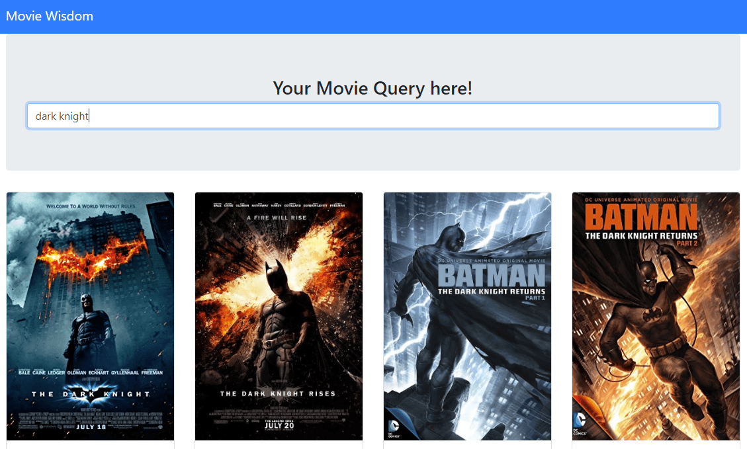Choose The Dark Knight Returns Part 2 poster

[x=656, y=316]
